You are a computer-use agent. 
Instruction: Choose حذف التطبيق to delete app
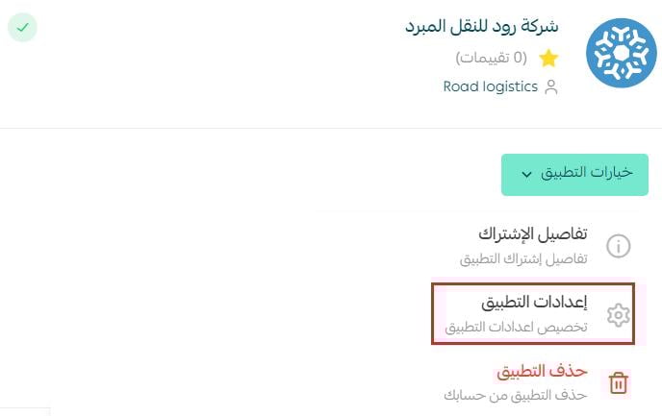click(542, 371)
